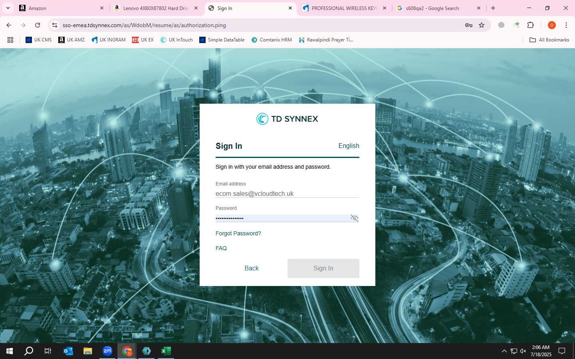Open Task View on the taskbar
Screen dimensions: 575x359
pyautogui.click(x=48, y=351)
